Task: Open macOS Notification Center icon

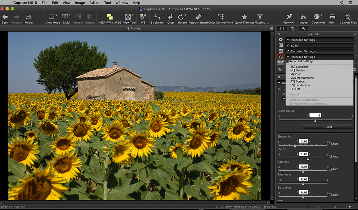Action: 350,3
